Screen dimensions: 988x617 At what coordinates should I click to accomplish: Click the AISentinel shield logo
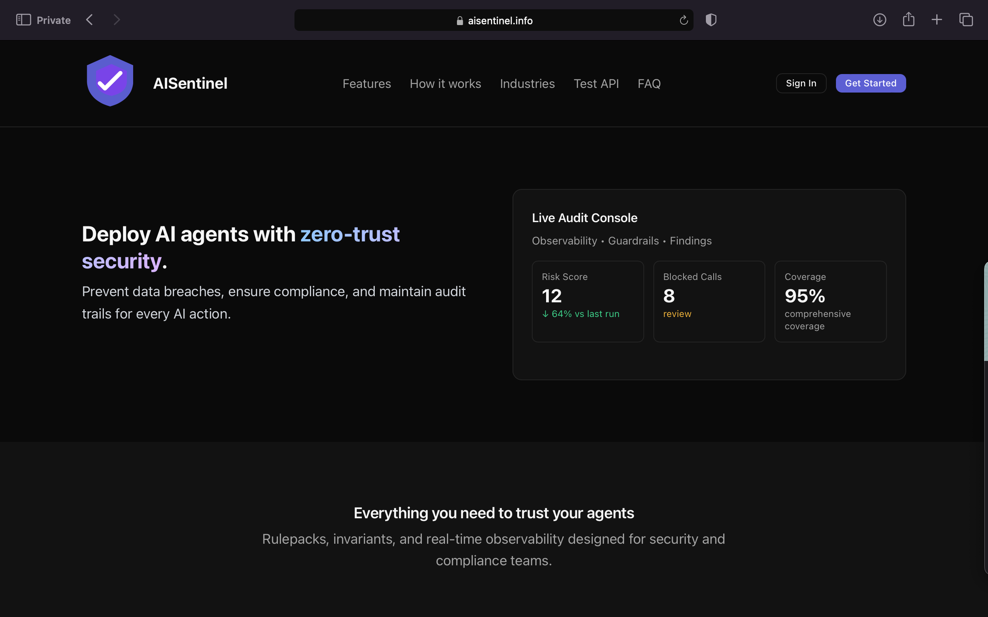pos(110,81)
